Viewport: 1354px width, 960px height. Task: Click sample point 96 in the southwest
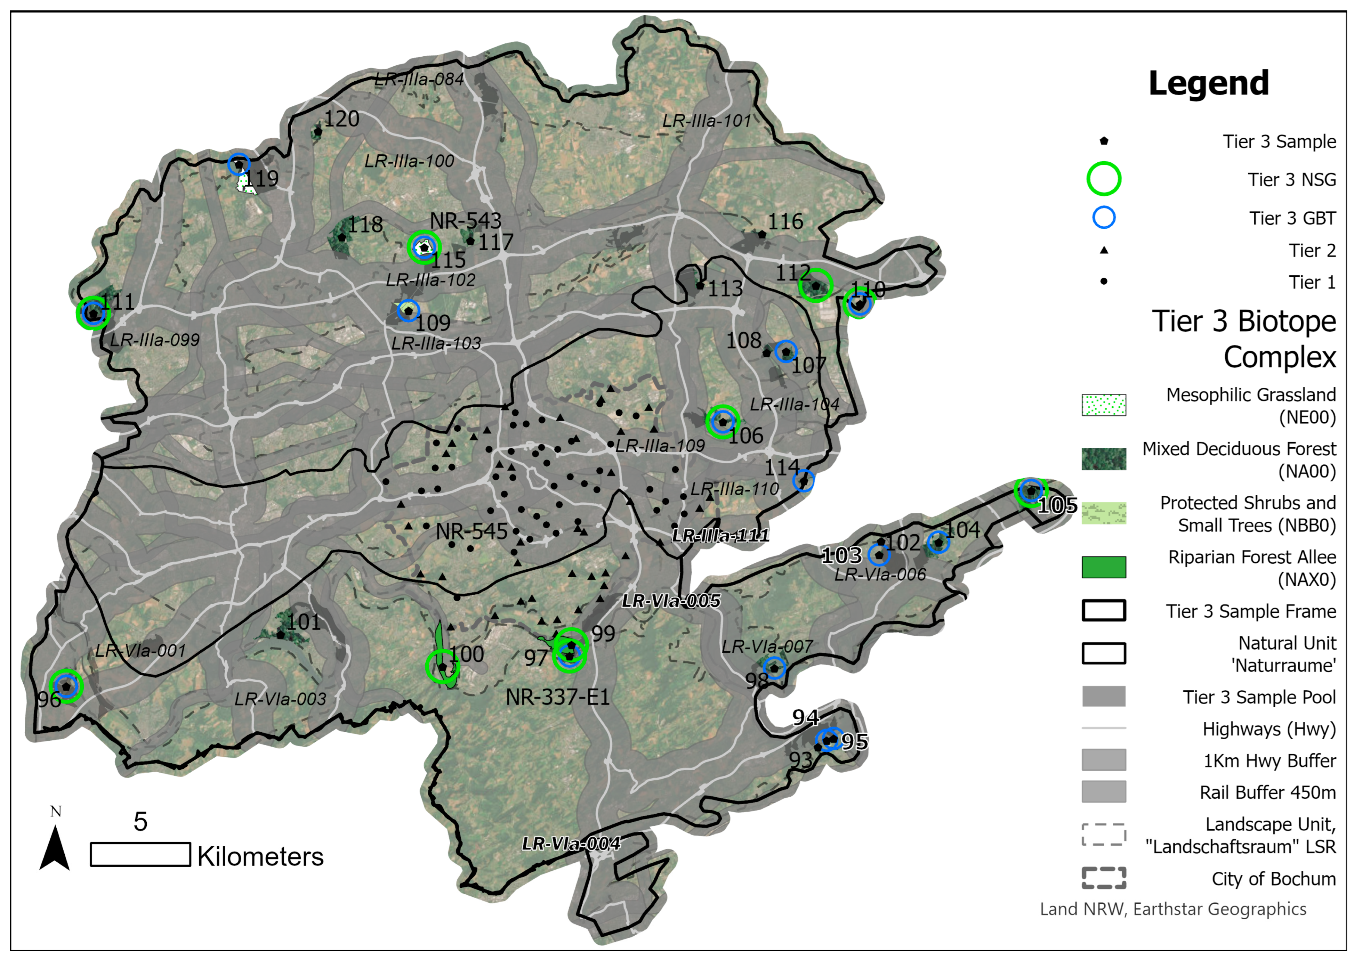tap(66, 686)
